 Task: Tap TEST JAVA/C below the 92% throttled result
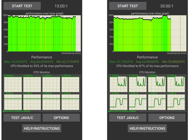[x=22, y=118]
